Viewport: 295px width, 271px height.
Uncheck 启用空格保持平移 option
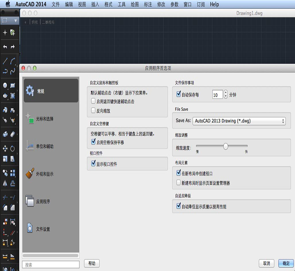click(x=93, y=141)
